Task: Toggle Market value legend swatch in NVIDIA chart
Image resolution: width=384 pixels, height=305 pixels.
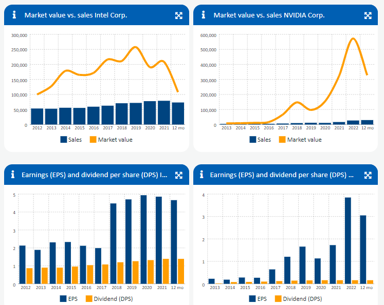Action: pyautogui.click(x=282, y=140)
